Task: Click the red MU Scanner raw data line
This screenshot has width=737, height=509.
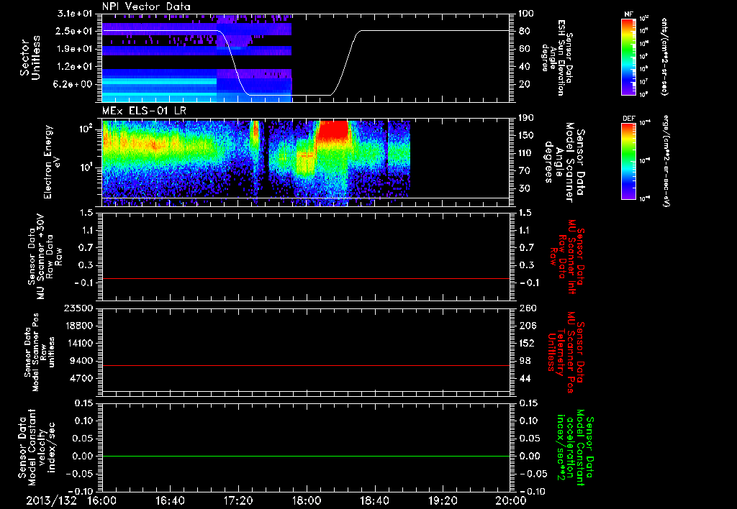Action: coord(306,278)
